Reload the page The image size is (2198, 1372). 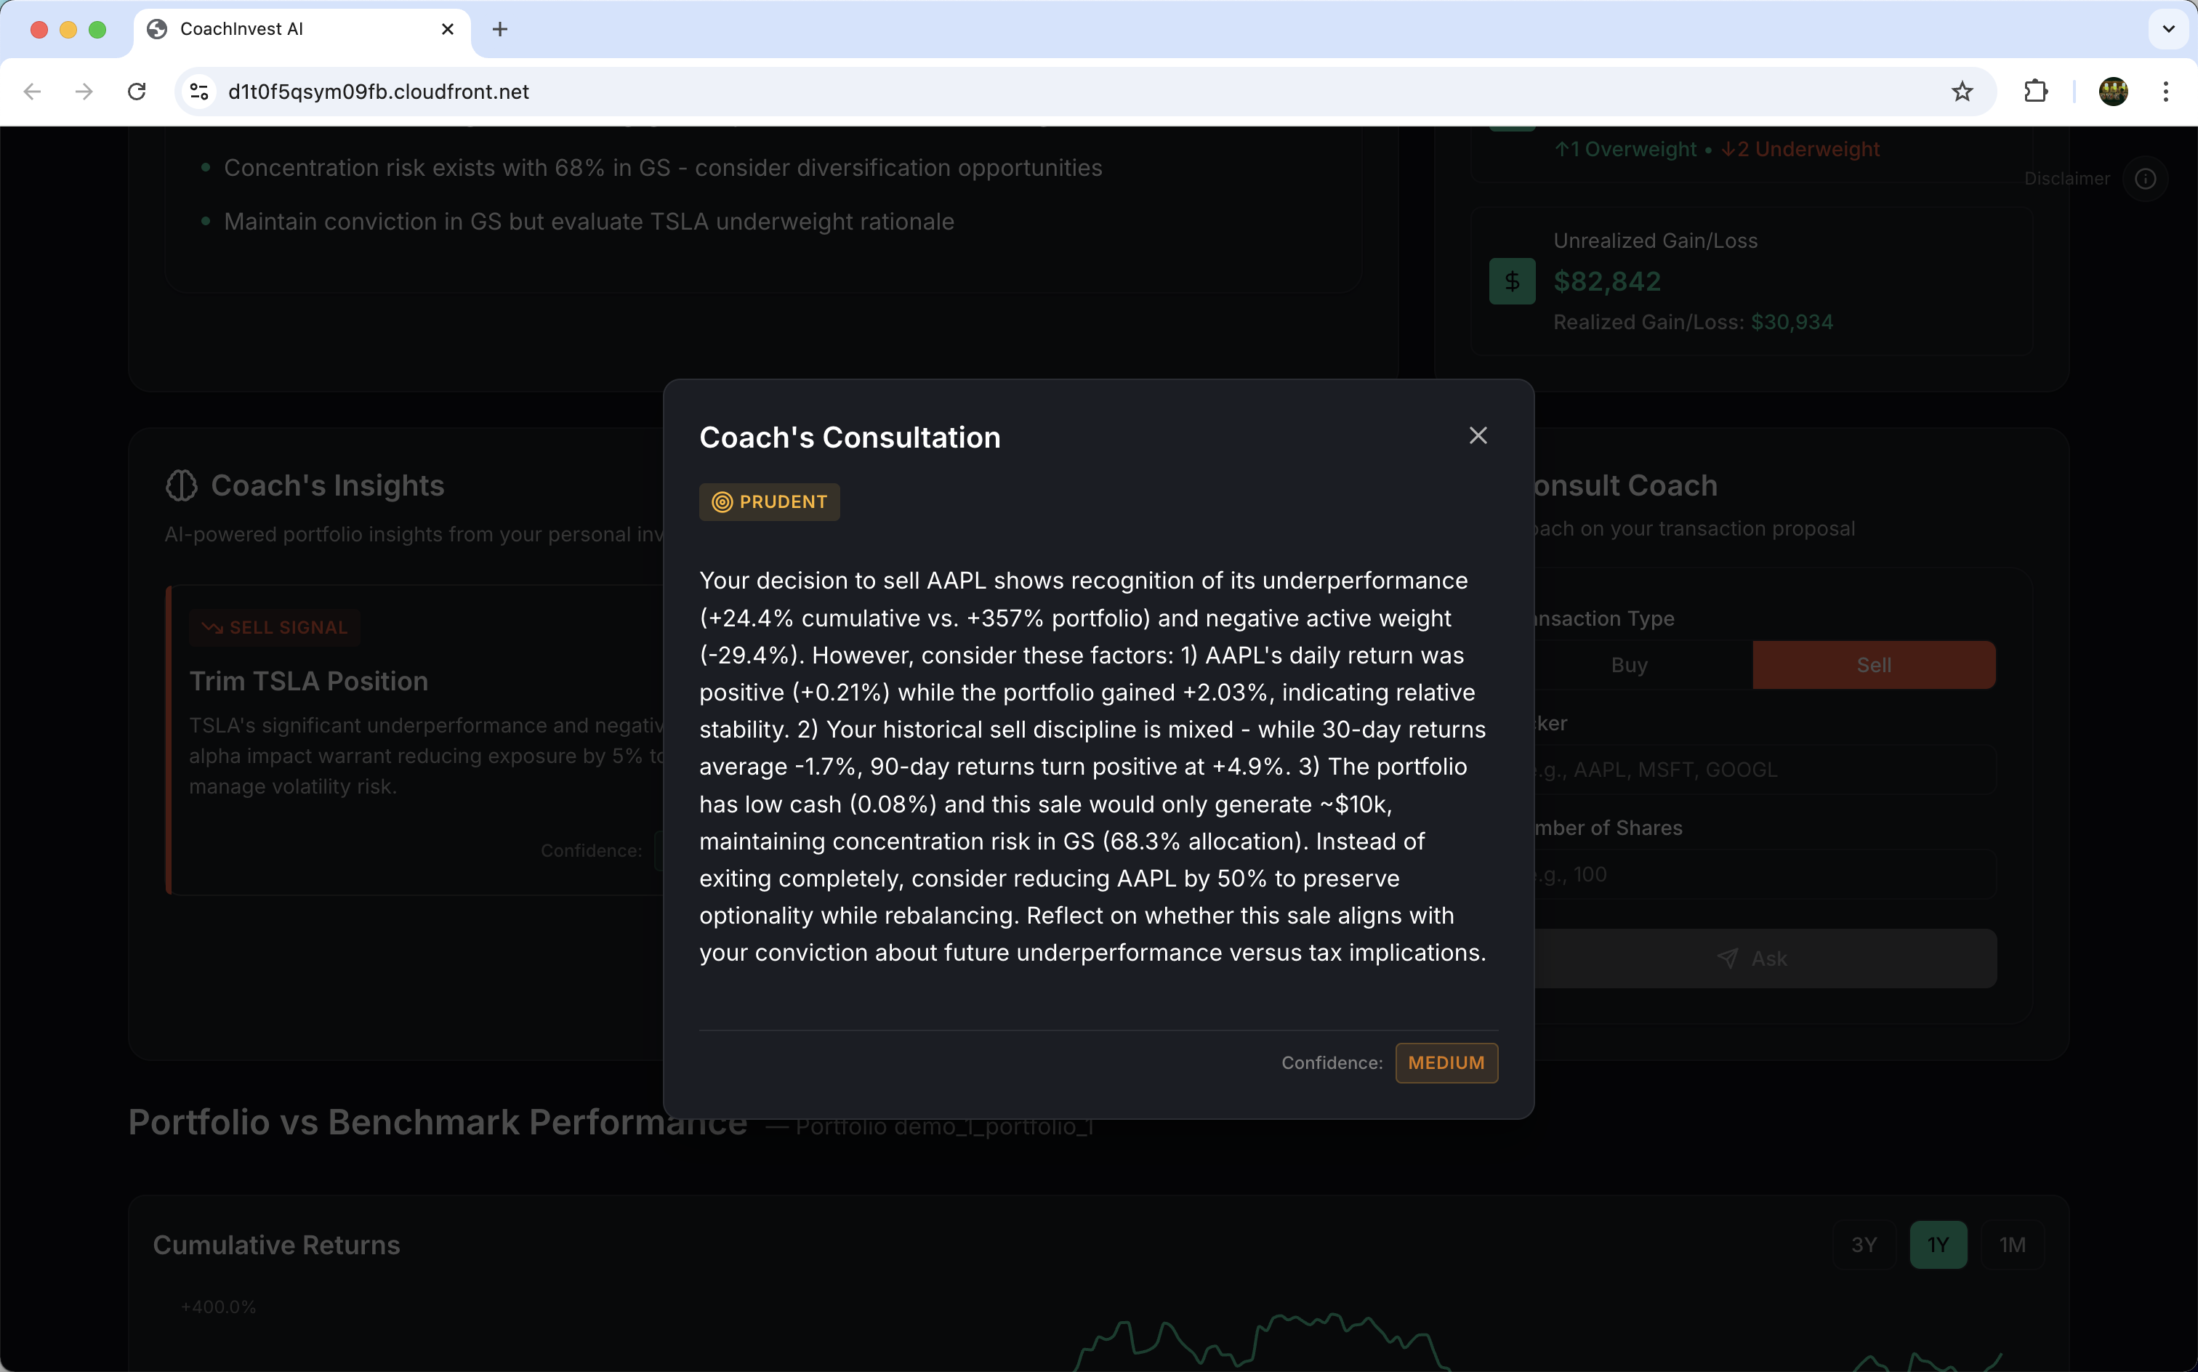click(137, 92)
